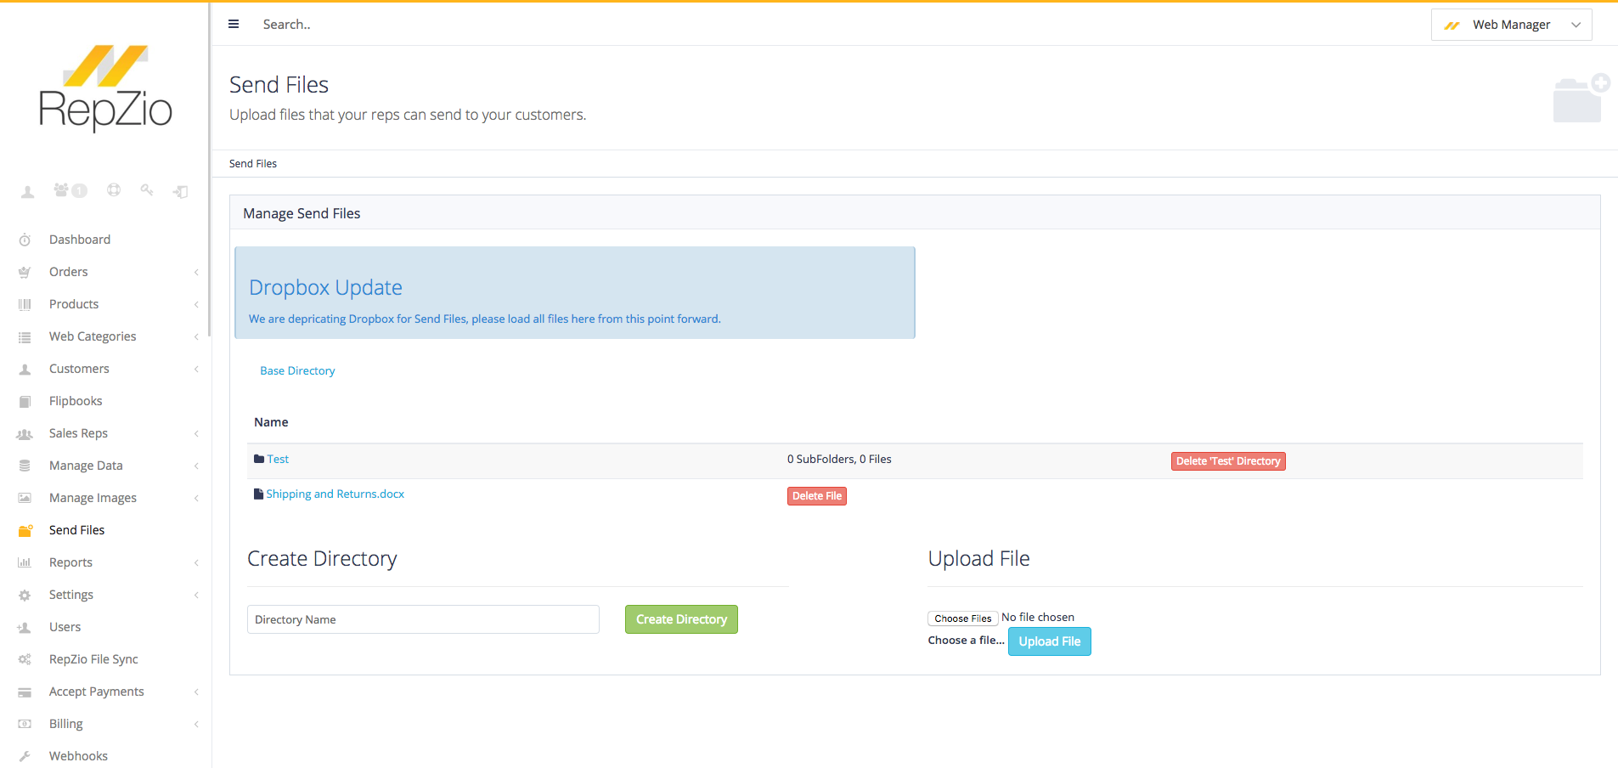Open the Shipping and Returns.docx link
Image resolution: width=1618 pixels, height=768 pixels.
click(x=335, y=494)
